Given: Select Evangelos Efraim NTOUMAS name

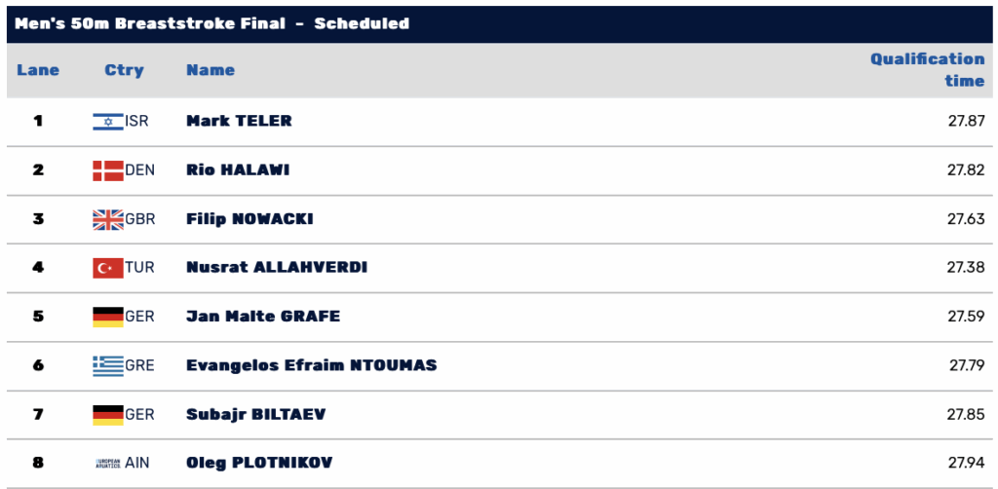Looking at the screenshot, I should click(311, 365).
